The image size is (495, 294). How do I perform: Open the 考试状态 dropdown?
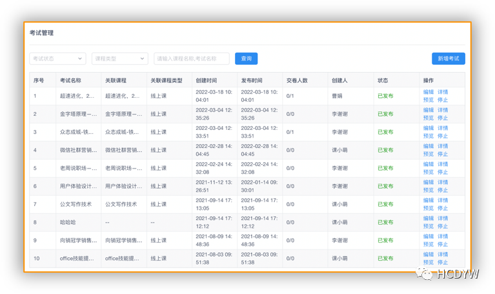(58, 59)
